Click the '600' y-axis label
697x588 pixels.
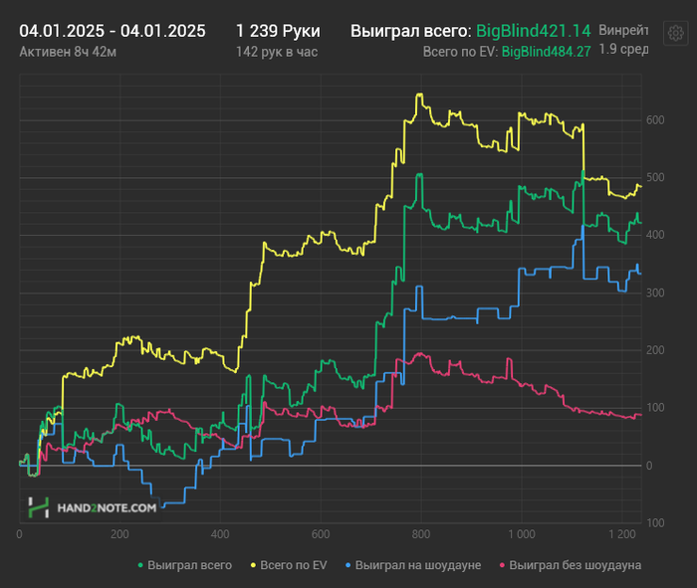[655, 120]
